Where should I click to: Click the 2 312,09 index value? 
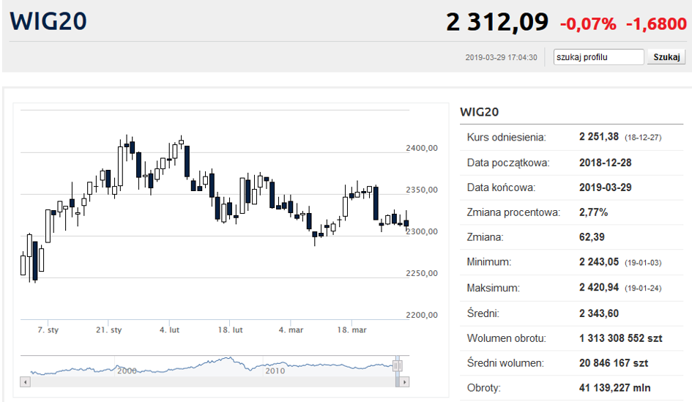coord(496,23)
